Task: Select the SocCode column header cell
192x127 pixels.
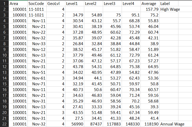Action: [x=37, y=4]
